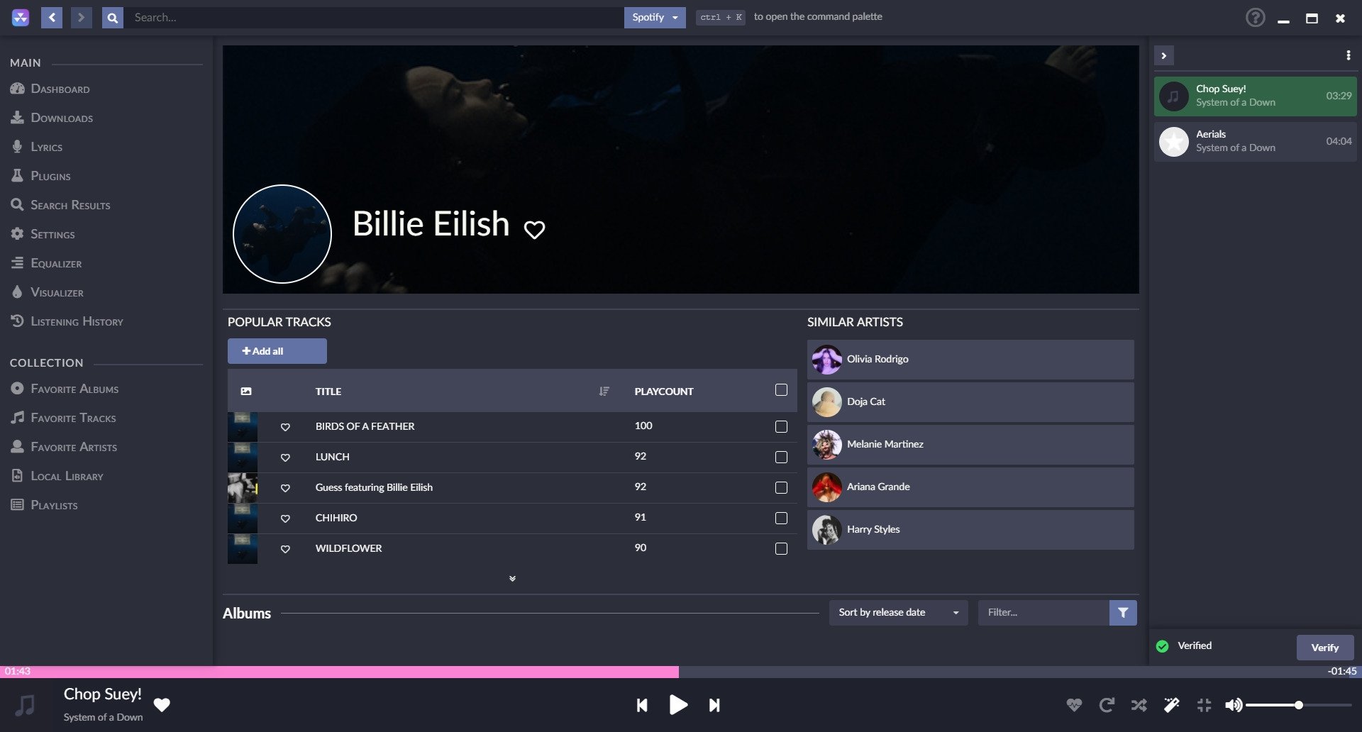This screenshot has height=732, width=1362.
Task: Click the Verify button
Action: [1325, 648]
